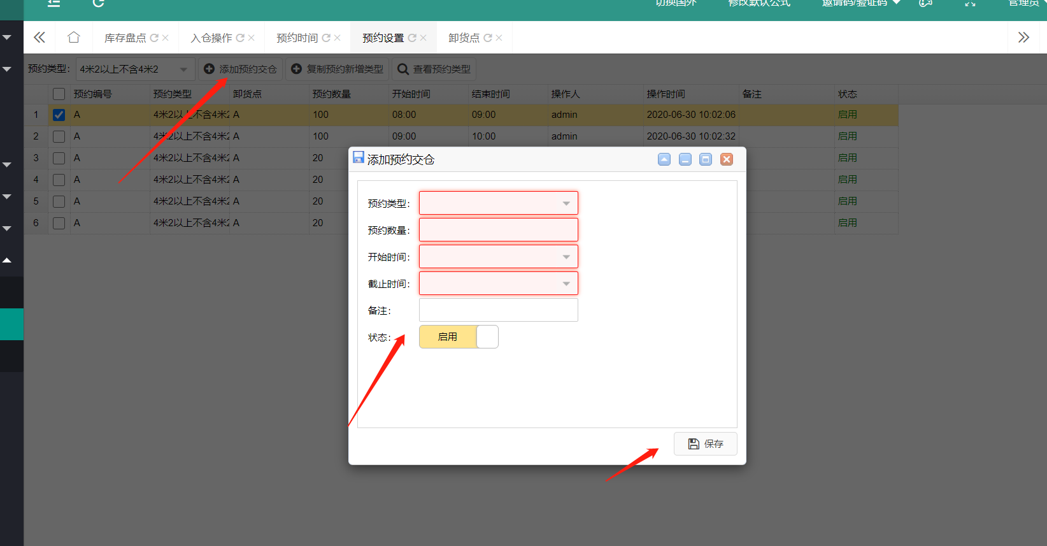Image resolution: width=1047 pixels, height=546 pixels.
Task: Click the 预约数量 input field
Action: (x=498, y=230)
